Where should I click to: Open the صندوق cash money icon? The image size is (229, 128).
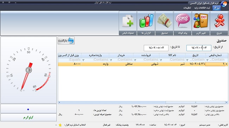(x=164, y=23)
